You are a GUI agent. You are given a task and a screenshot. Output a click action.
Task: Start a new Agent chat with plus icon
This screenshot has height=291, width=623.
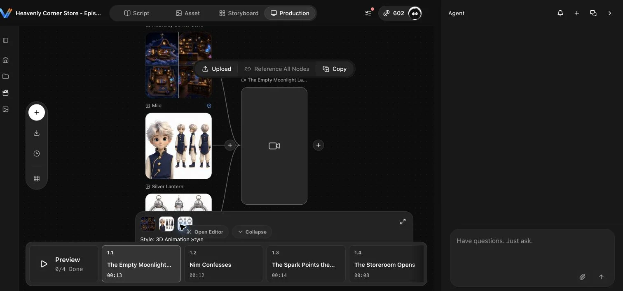tap(576, 13)
